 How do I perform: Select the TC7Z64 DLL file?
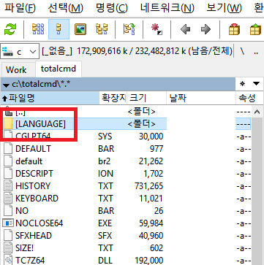(127, 260)
